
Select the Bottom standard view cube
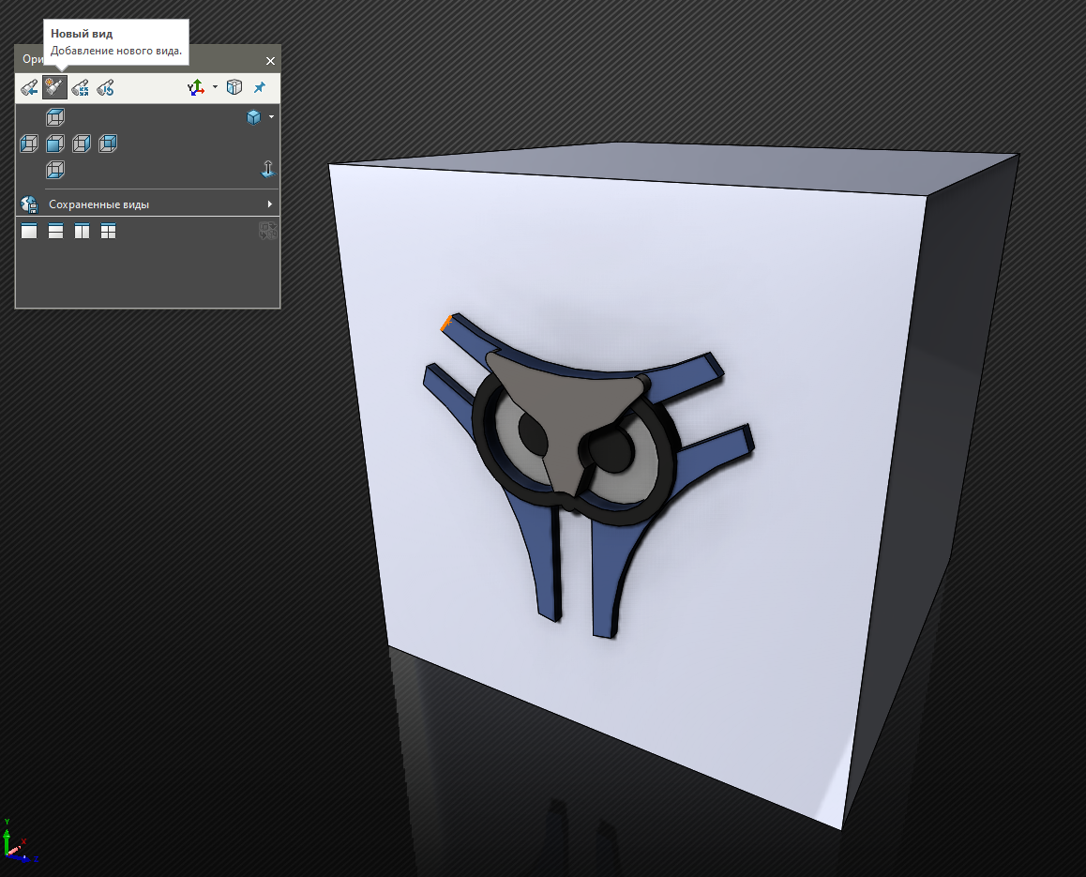(55, 170)
